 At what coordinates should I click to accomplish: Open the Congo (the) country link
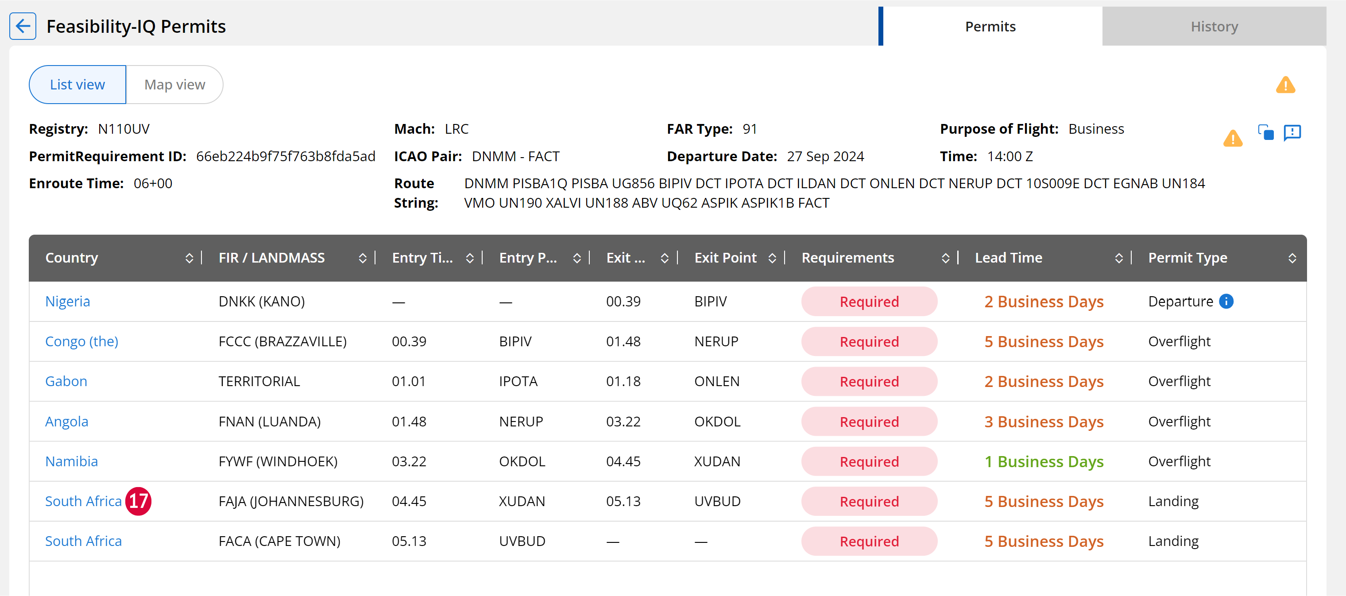coord(81,342)
